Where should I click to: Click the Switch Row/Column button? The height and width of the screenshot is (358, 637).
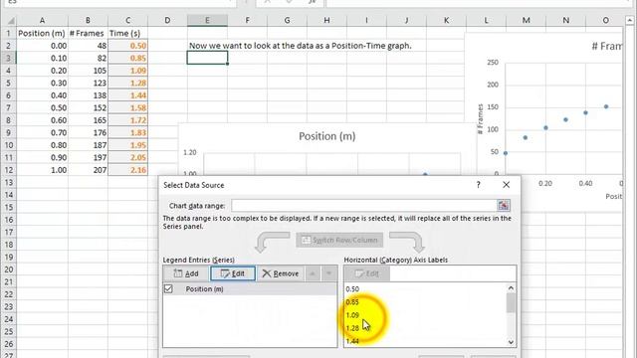pos(339,240)
